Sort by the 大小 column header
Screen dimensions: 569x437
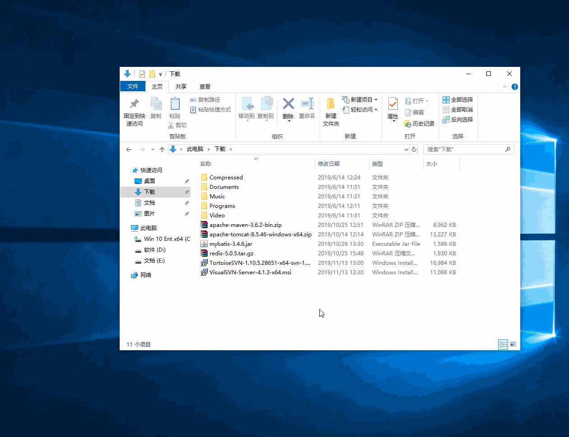tap(441, 164)
